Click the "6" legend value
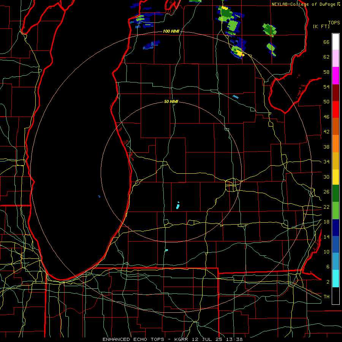 [328, 267]
